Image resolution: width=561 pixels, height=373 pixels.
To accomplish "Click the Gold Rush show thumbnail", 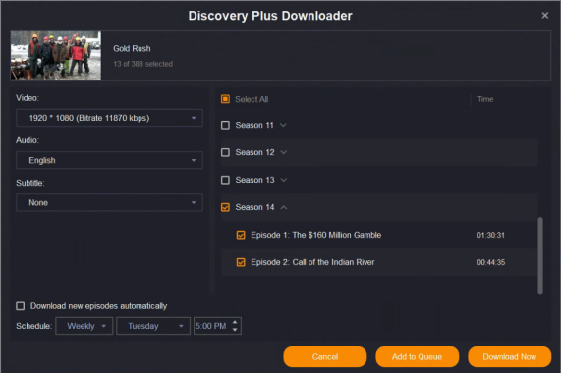I will [56, 56].
